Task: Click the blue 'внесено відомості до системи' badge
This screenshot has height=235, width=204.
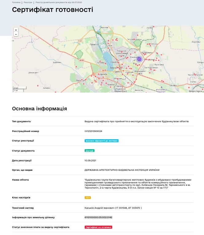Action: 102,141
